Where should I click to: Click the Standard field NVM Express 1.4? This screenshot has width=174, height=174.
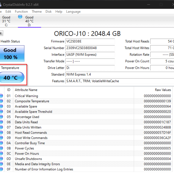(120, 74)
